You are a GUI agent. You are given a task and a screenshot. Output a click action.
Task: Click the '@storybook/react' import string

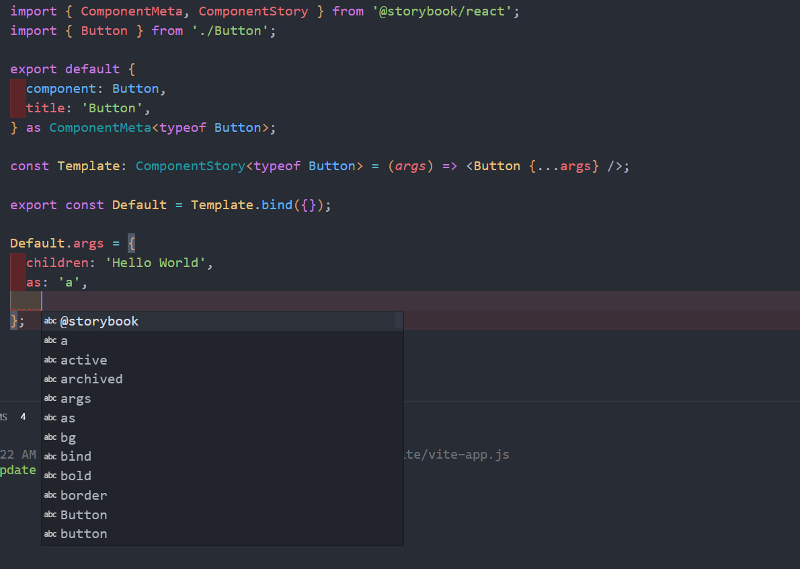click(442, 11)
